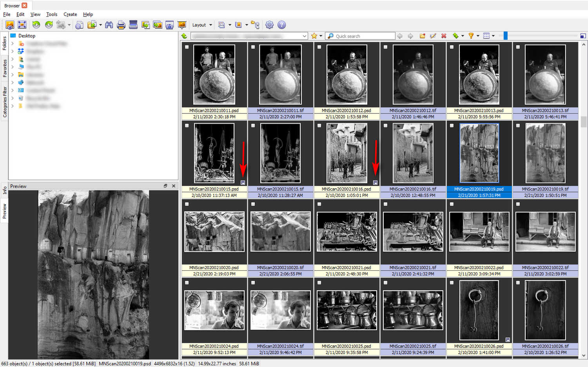Tick the checkbox on MNScan20200210011.psd thumbnail
This screenshot has height=367, width=588.
point(187,47)
